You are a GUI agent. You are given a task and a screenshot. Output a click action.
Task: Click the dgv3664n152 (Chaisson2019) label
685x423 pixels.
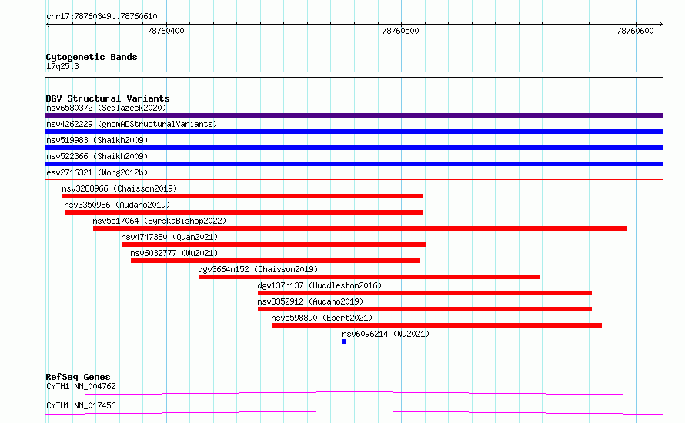(x=258, y=269)
